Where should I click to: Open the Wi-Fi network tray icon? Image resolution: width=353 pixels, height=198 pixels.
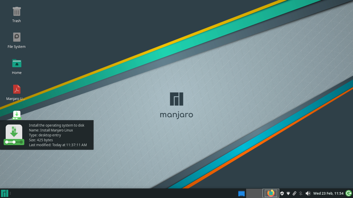click(x=288, y=193)
